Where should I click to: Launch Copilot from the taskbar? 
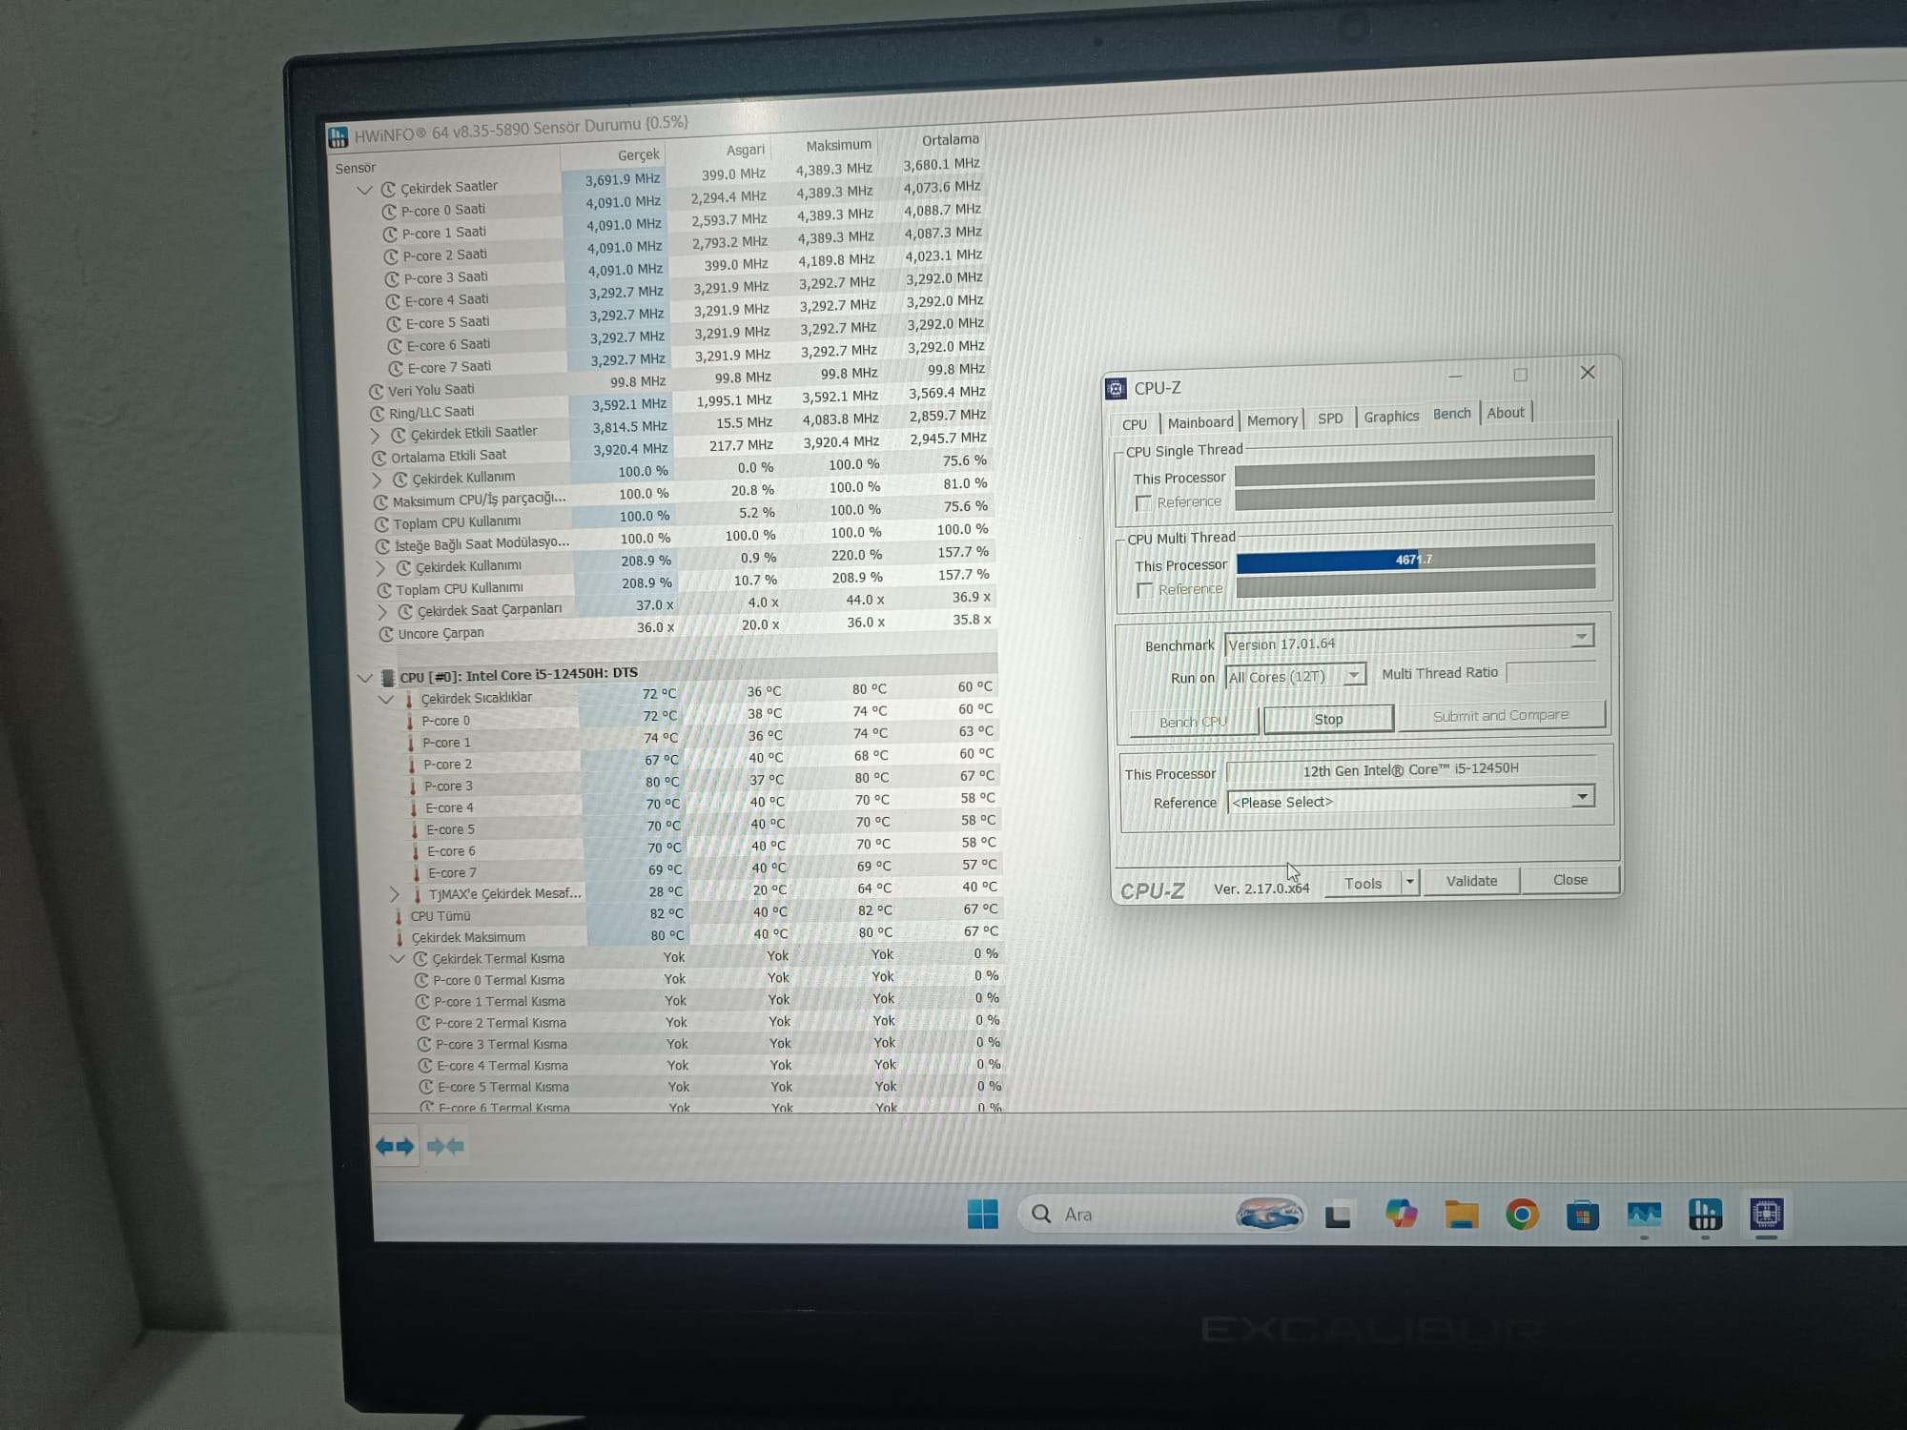[1401, 1215]
